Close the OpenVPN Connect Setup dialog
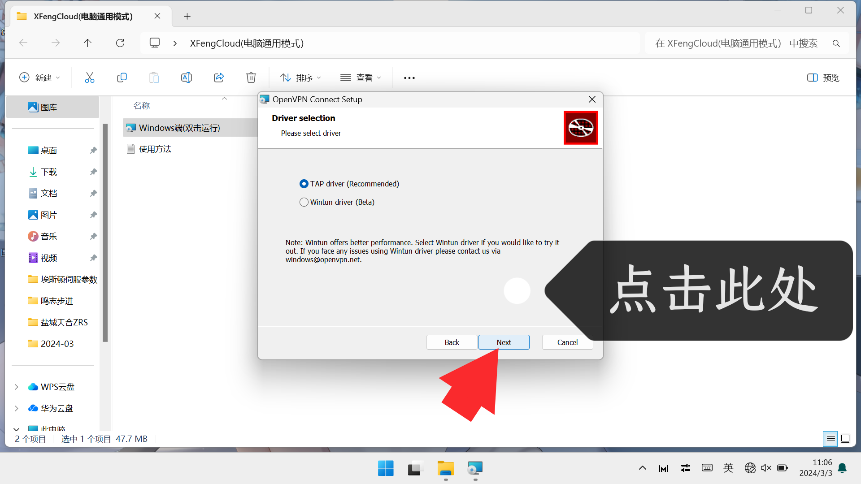Screen dimensions: 861x484 [x=592, y=99]
